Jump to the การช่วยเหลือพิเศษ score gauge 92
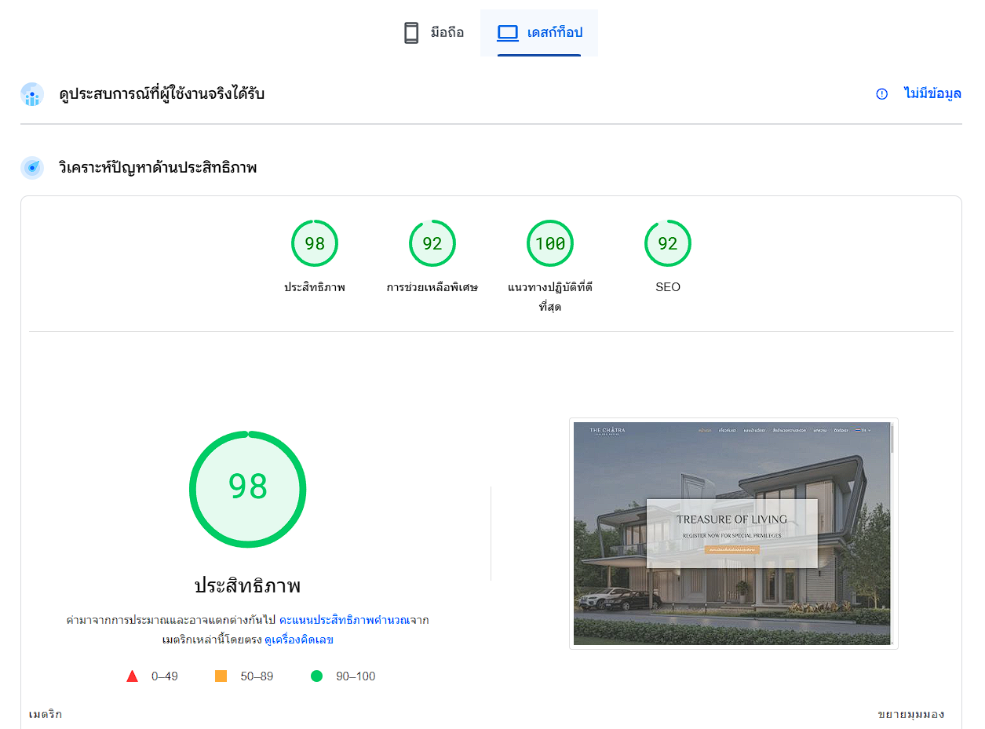 pos(432,243)
